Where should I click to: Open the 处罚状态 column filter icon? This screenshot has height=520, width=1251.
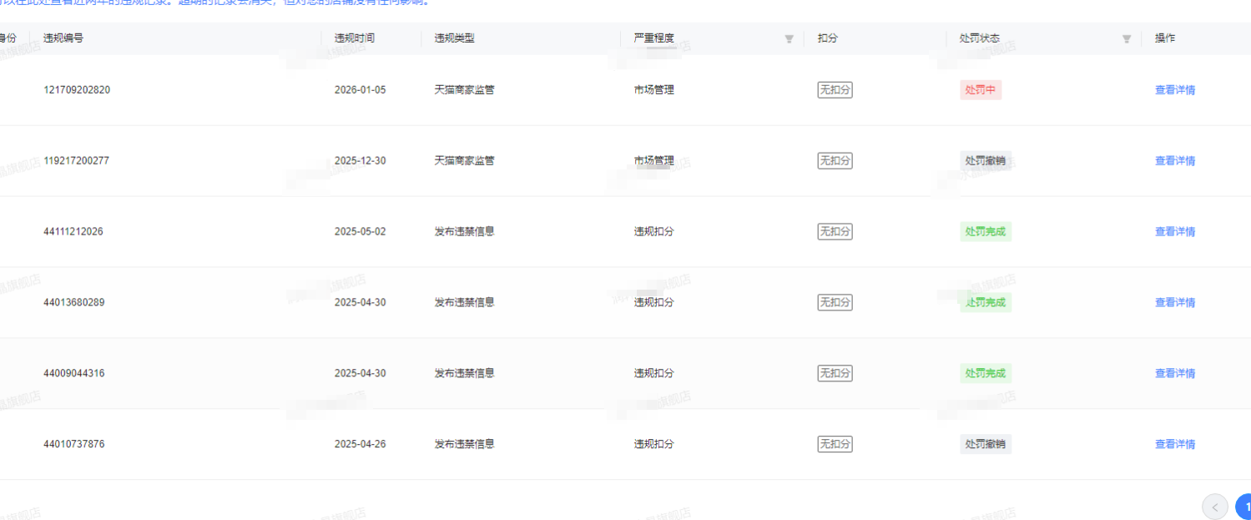point(1126,39)
